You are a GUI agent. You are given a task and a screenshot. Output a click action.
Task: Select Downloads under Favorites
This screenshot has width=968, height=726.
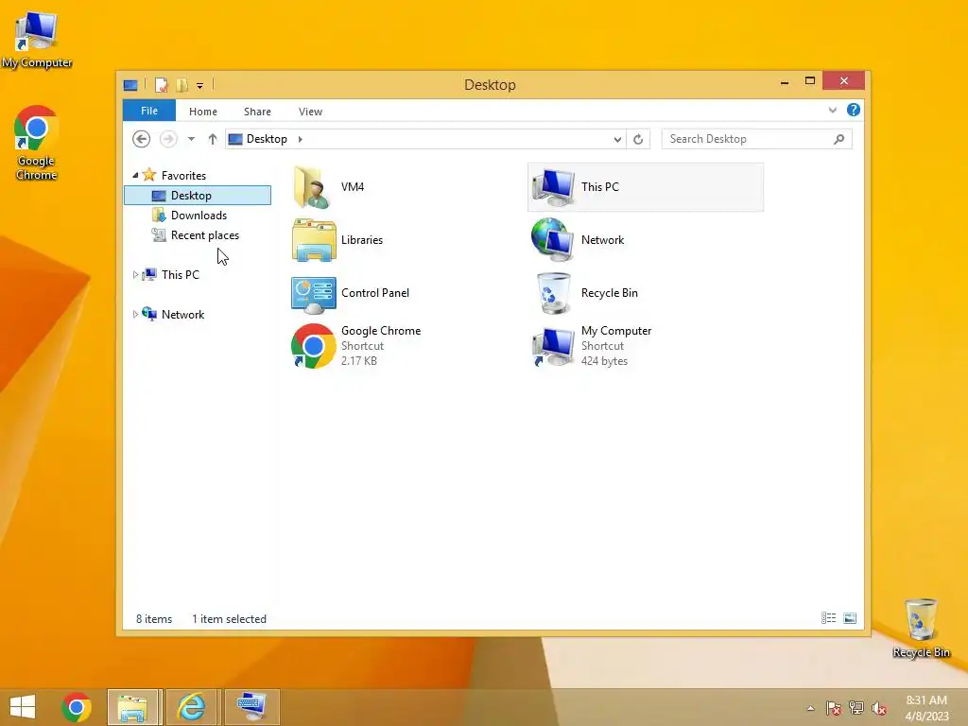point(198,215)
